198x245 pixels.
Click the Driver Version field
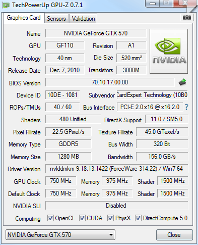pyautogui.click(x=116, y=169)
